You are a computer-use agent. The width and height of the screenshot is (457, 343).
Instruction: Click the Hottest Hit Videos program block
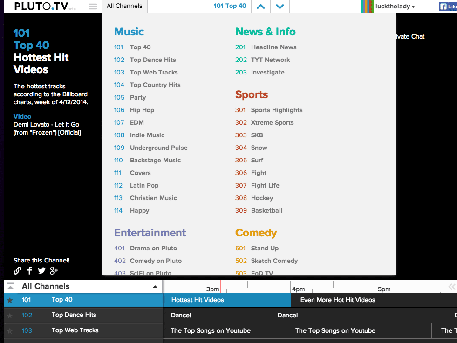(x=227, y=300)
